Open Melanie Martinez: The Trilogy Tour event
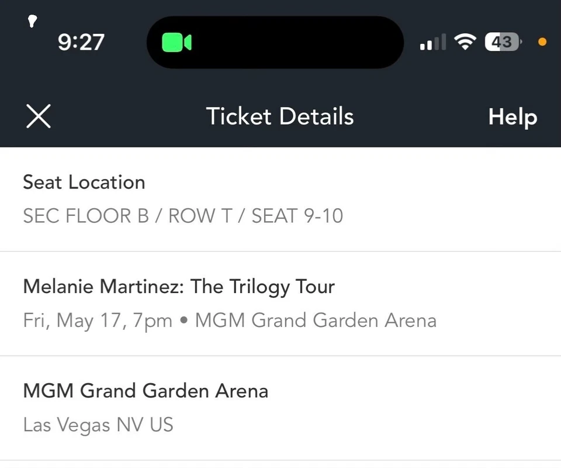The height and width of the screenshot is (468, 561). (x=179, y=287)
